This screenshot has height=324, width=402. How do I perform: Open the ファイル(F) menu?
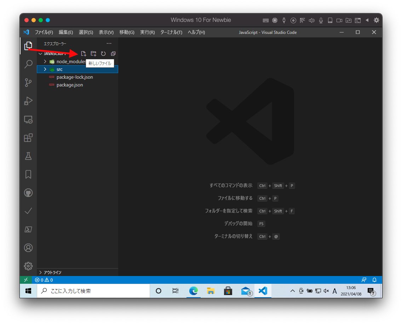(44, 32)
